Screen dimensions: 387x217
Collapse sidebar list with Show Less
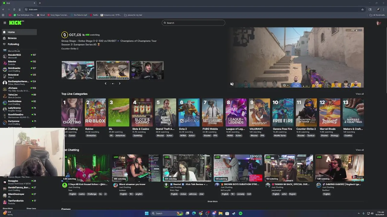[31, 209]
